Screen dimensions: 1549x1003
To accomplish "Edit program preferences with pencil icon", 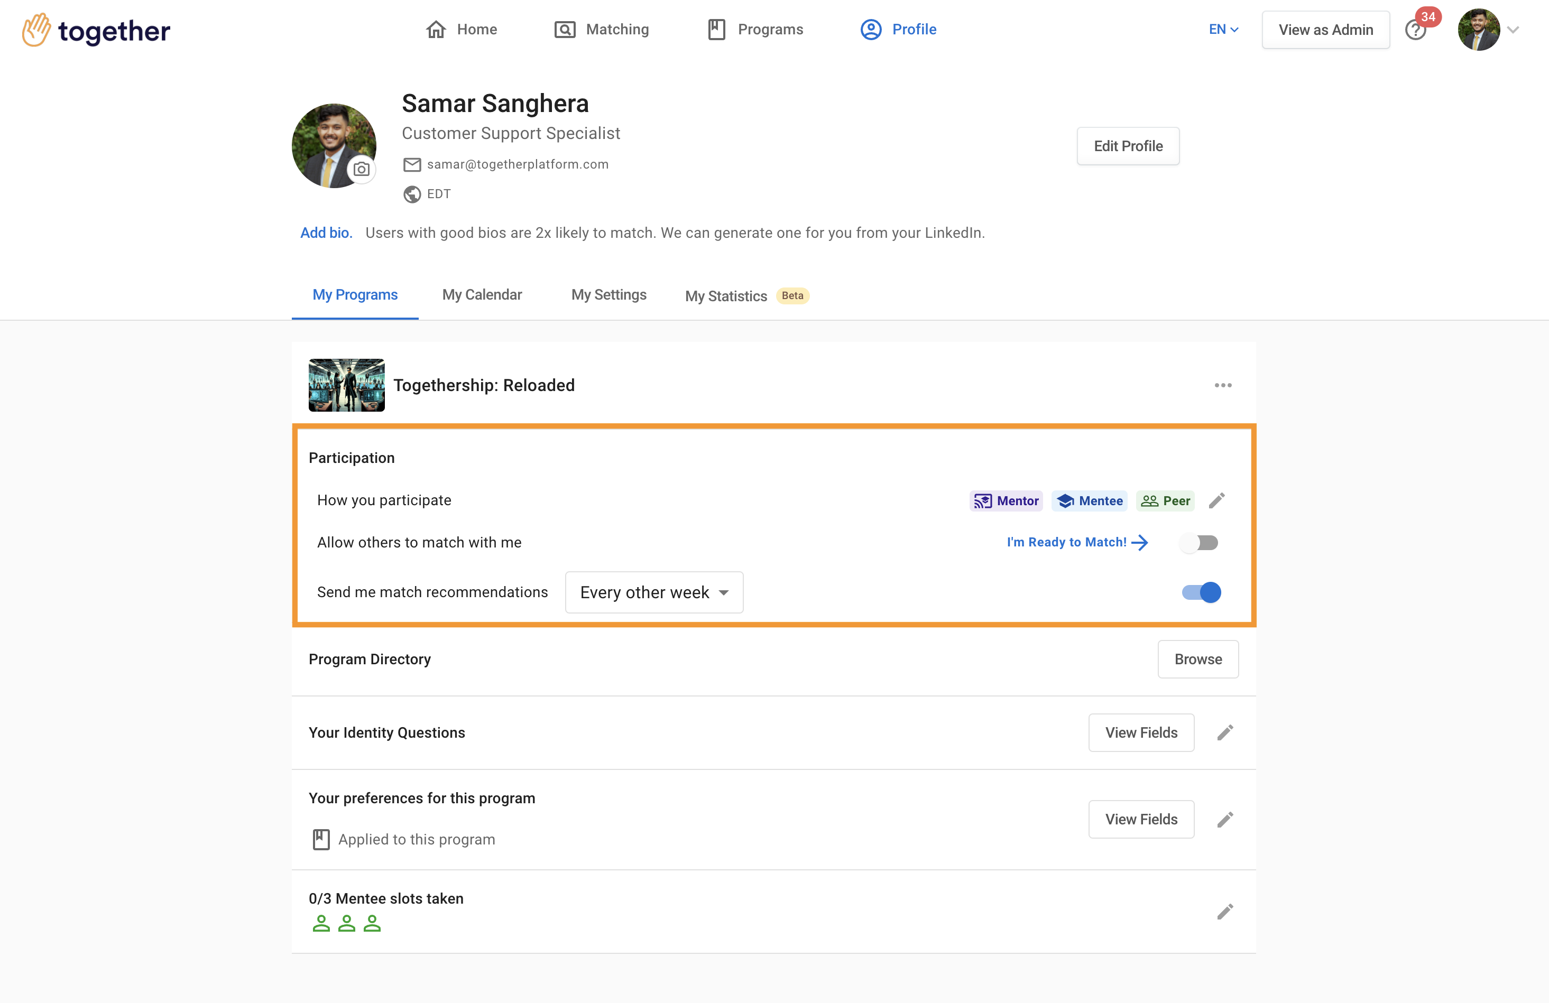I will 1225,820.
